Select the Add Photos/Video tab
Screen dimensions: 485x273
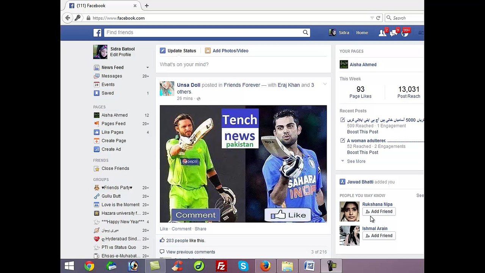[227, 51]
